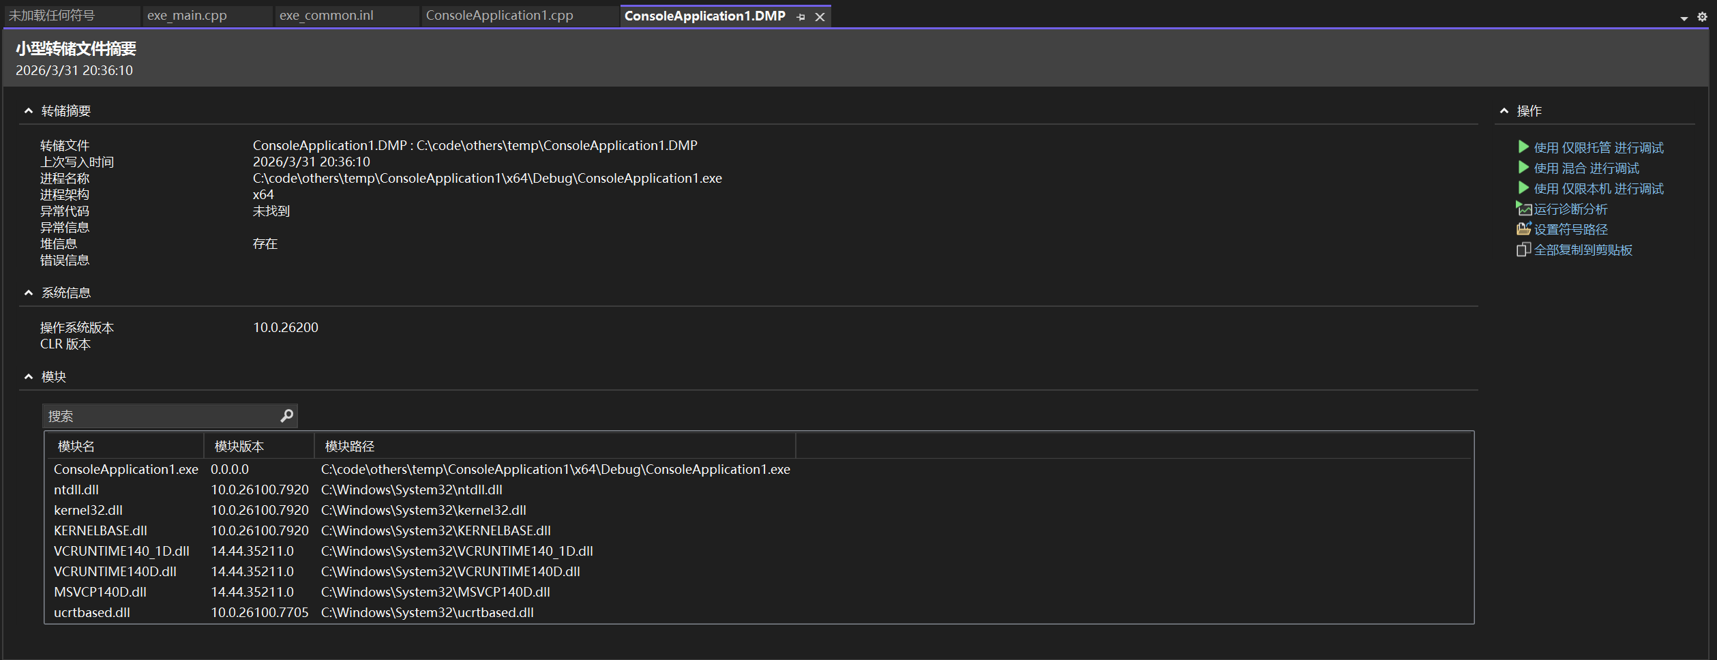
Task: Collapse the 操作 actions panel
Action: 1504,110
